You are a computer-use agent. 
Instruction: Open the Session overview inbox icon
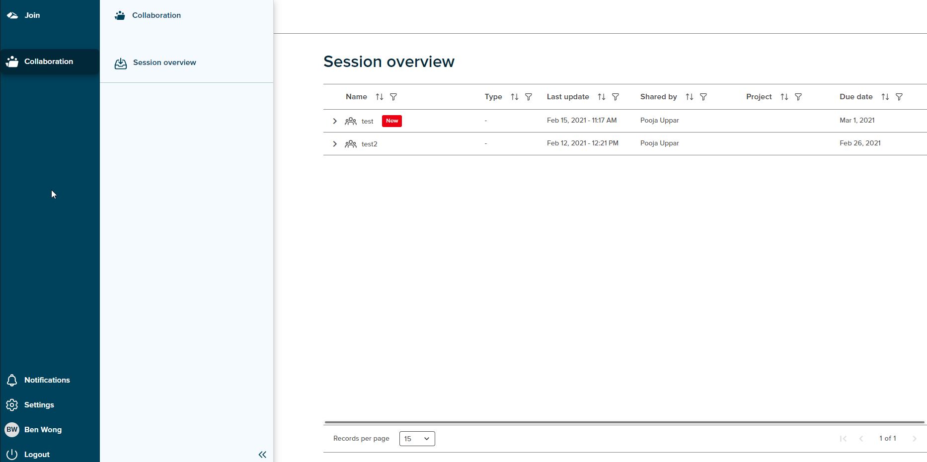pyautogui.click(x=120, y=64)
